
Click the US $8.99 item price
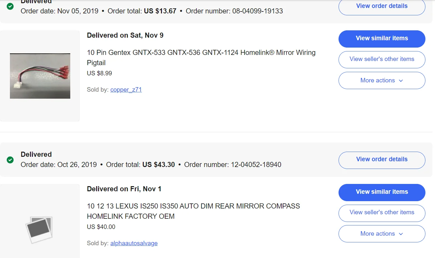click(x=99, y=73)
